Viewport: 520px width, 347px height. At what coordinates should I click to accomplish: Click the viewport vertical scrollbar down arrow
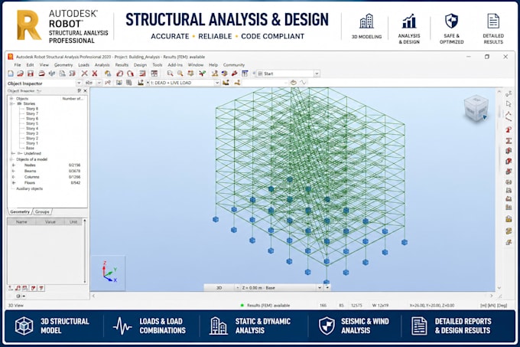point(499,288)
